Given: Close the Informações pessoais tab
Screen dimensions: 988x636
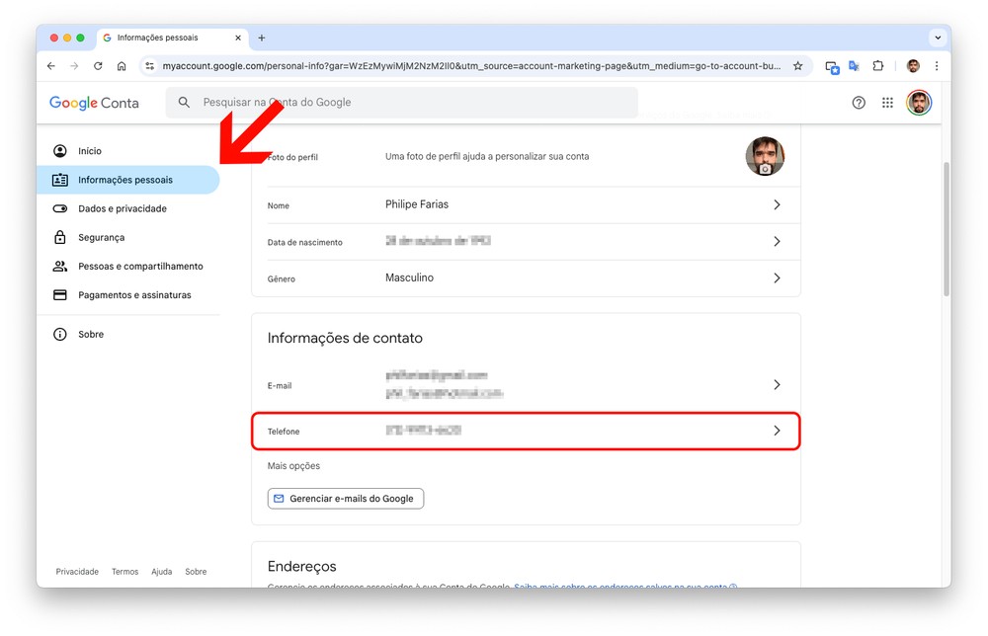Looking at the screenshot, I should (x=238, y=38).
